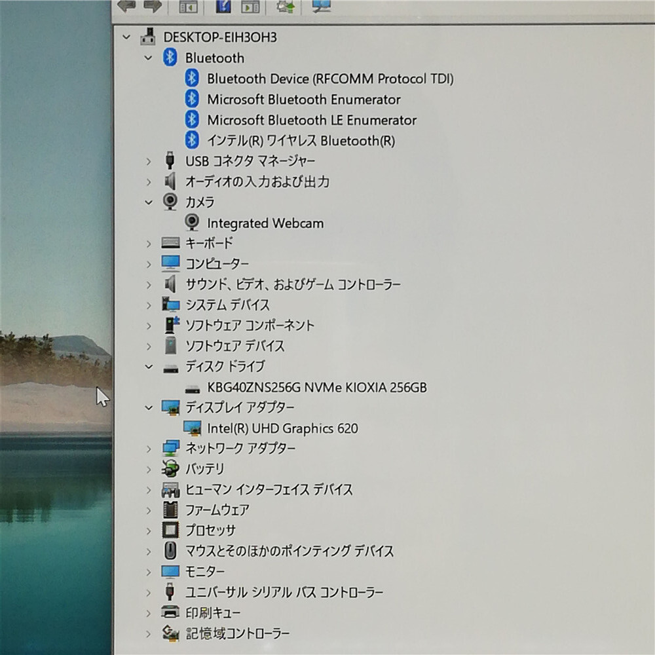The width and height of the screenshot is (655, 655).
Task: Select KBG40ZNS256G NVMe KIOXIA 256GB entry
Action: [317, 388]
